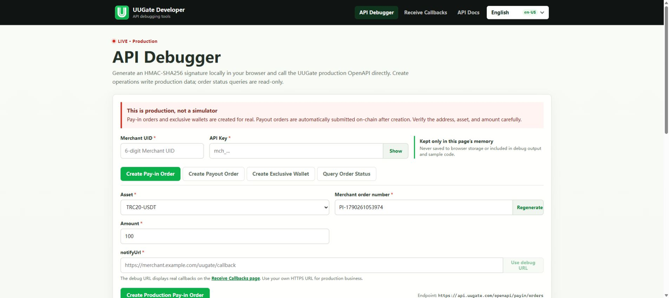Click the scrollbar down arrow
The image size is (669, 298).
pos(666,295)
